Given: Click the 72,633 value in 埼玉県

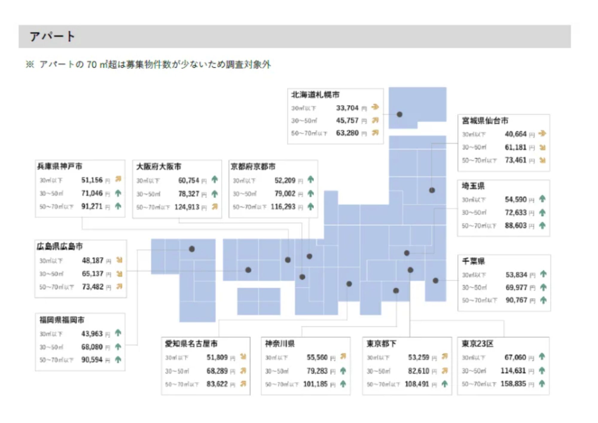Looking at the screenshot, I should click(x=515, y=212).
